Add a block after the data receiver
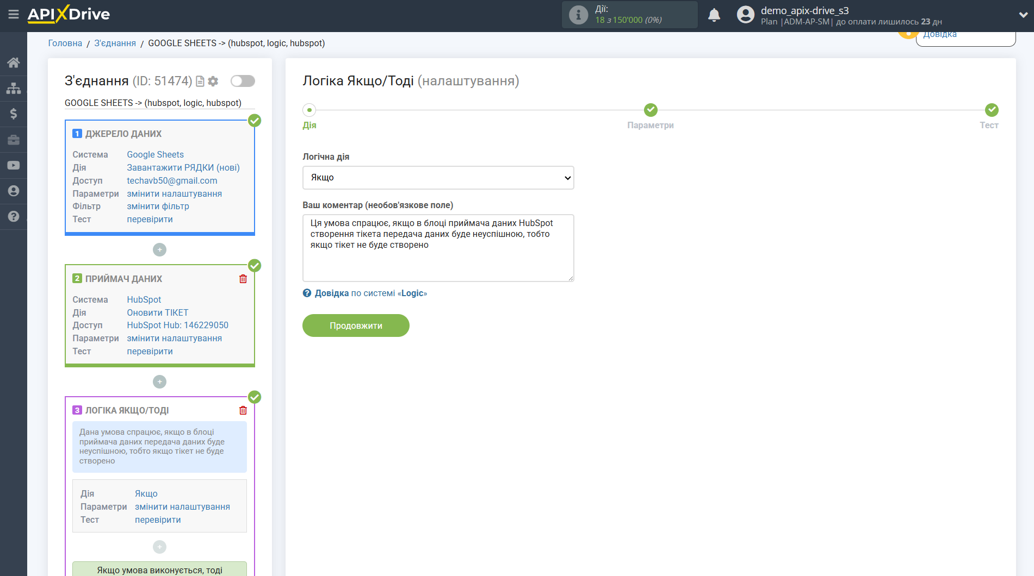Screen dimensions: 1034x576 point(159,382)
